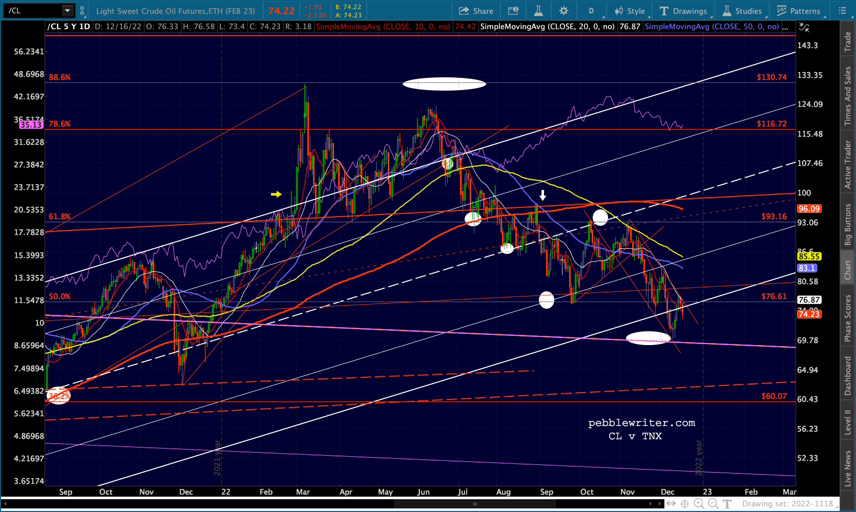Click the 85.55 yellow price bubble
856x512 pixels.
pyautogui.click(x=809, y=257)
